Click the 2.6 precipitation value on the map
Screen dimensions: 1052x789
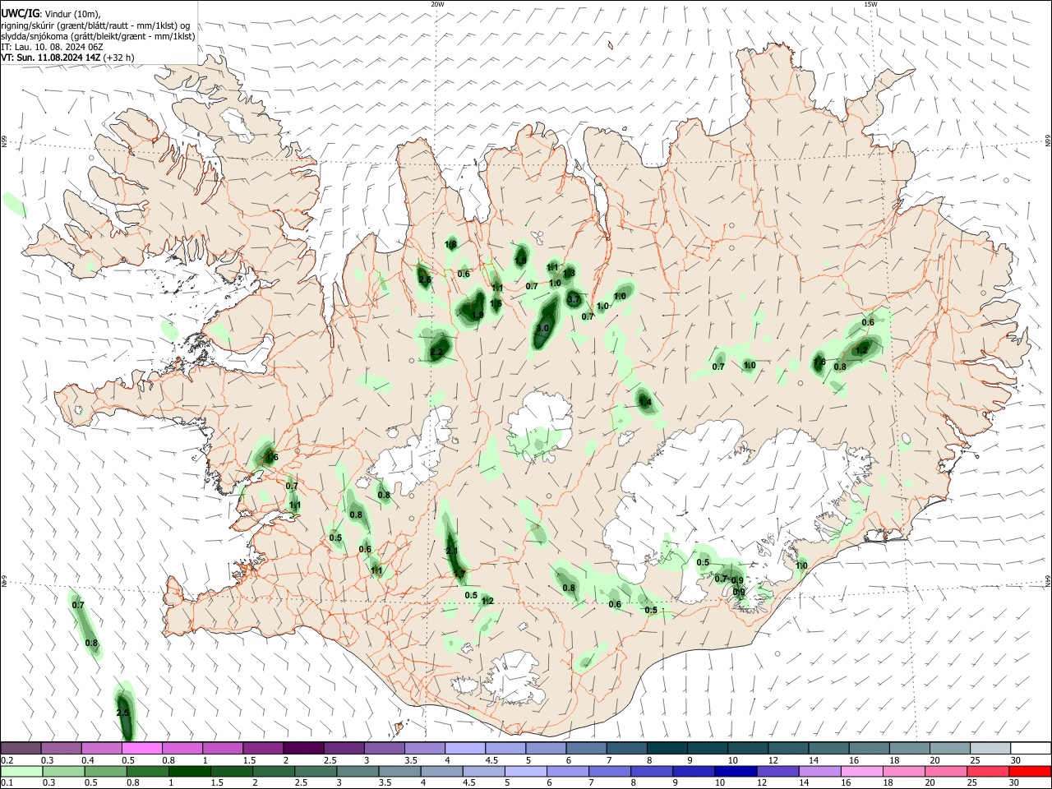(424, 280)
